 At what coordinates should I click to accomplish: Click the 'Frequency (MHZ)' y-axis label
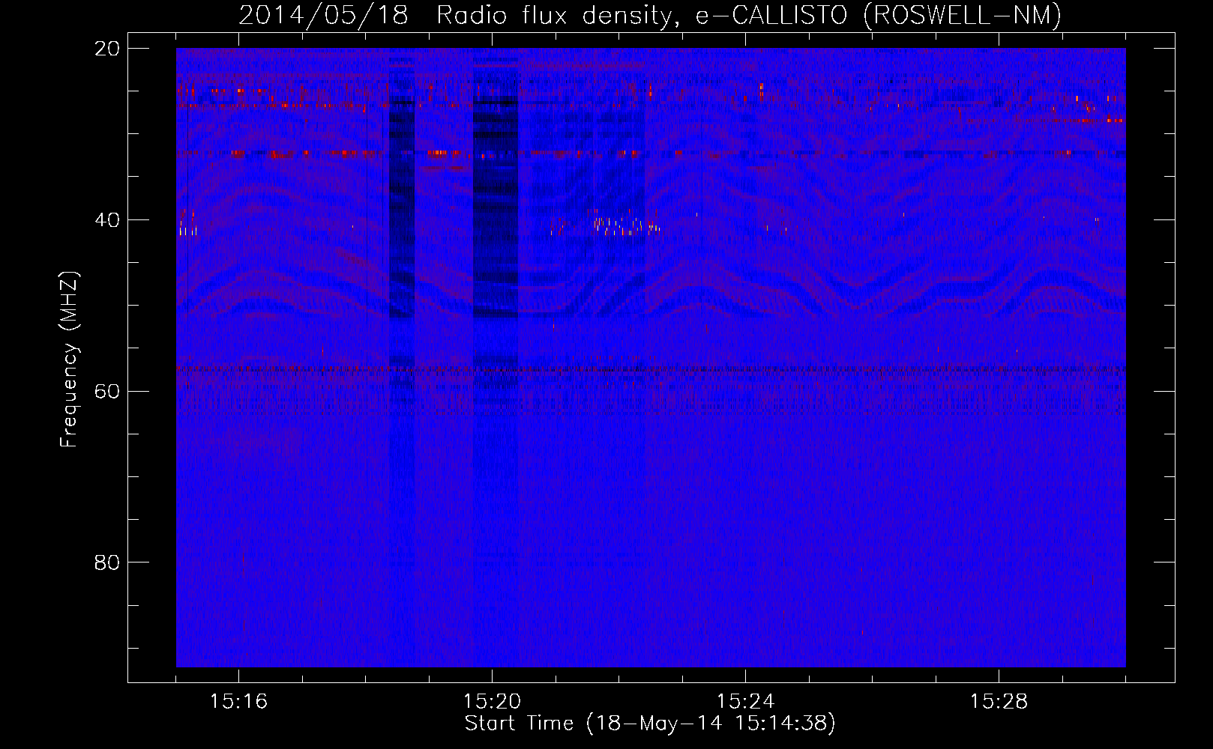pyautogui.click(x=69, y=360)
